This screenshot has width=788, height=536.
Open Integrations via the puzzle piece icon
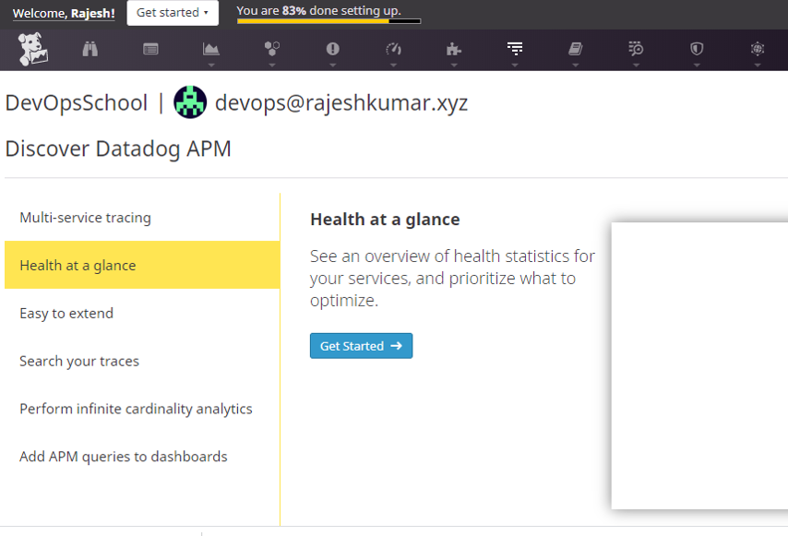click(x=453, y=50)
